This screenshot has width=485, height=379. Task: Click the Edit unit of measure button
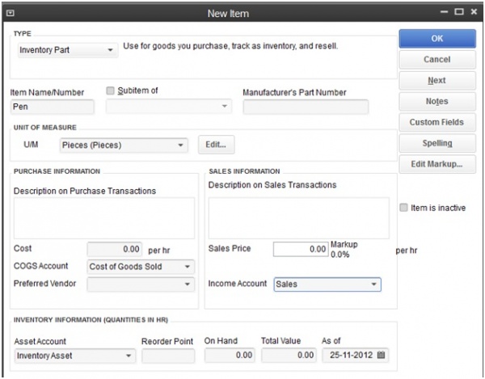[x=216, y=145]
